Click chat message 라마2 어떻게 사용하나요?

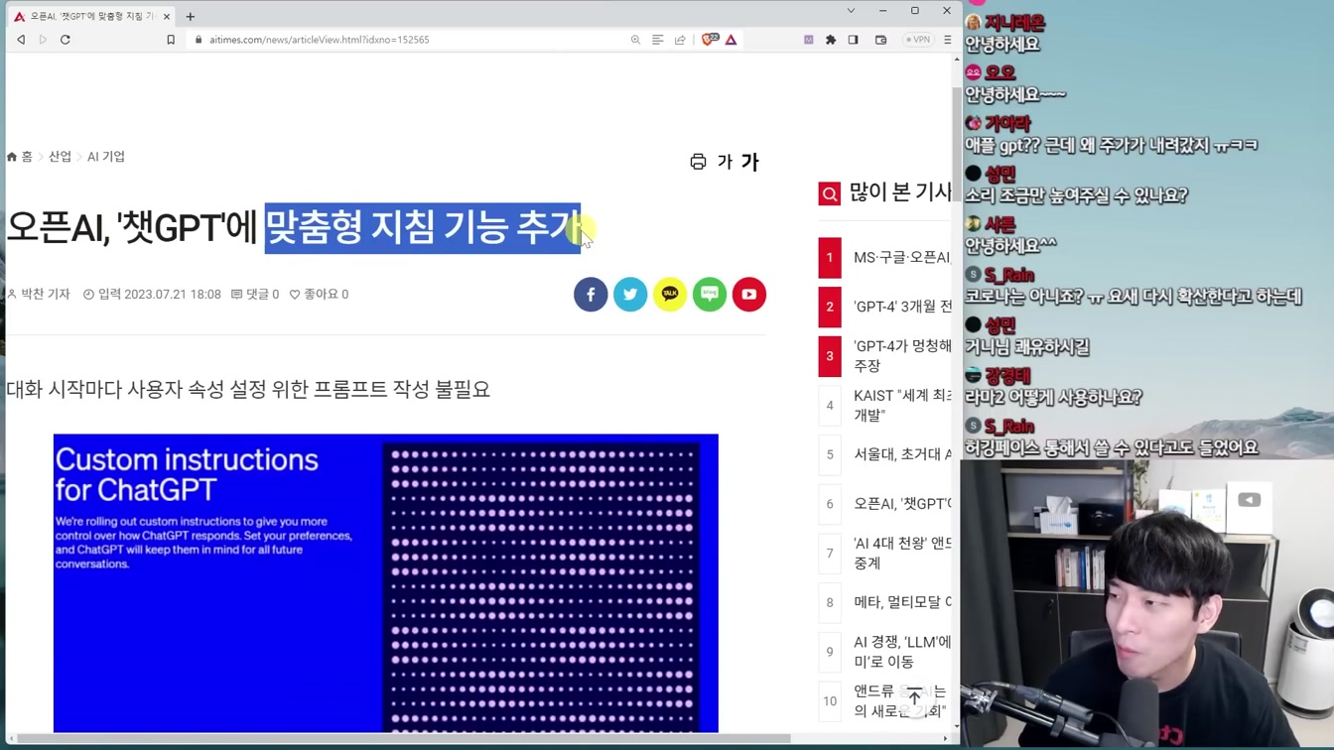point(1053,397)
